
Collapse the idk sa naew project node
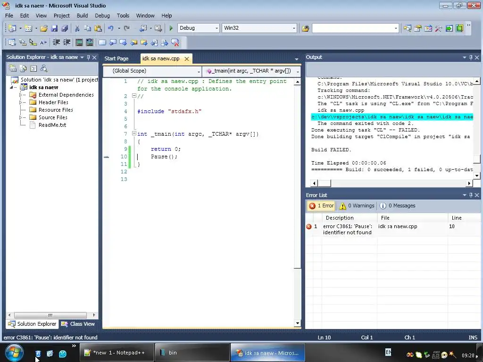pos(12,87)
